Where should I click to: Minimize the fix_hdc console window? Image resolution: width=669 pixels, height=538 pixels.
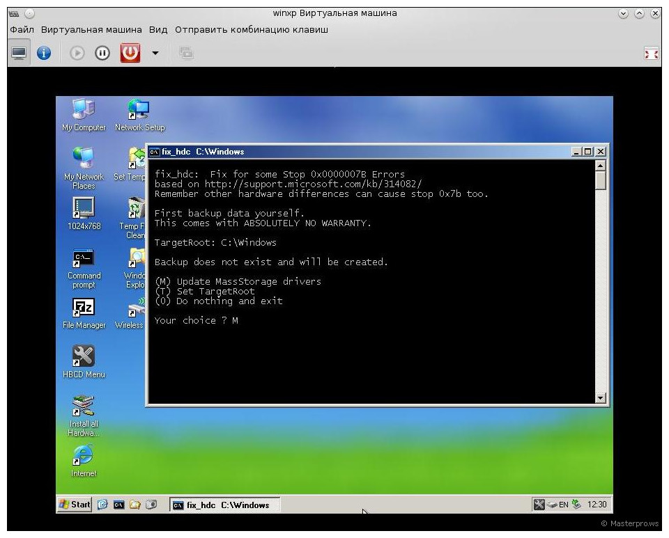(x=576, y=152)
